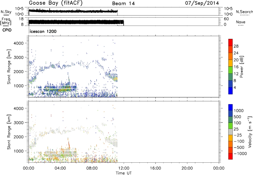The height and width of the screenshot is (175, 253).
Task: Click the '12:00' time tick label
Action: [x=124, y=168]
